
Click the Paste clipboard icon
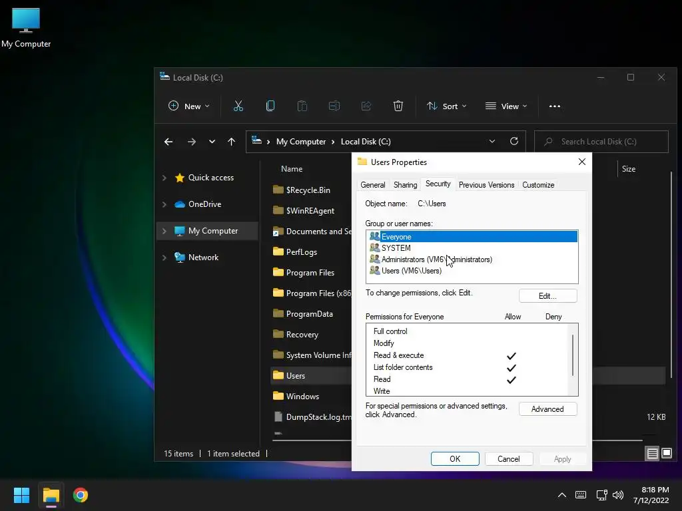[302, 106]
